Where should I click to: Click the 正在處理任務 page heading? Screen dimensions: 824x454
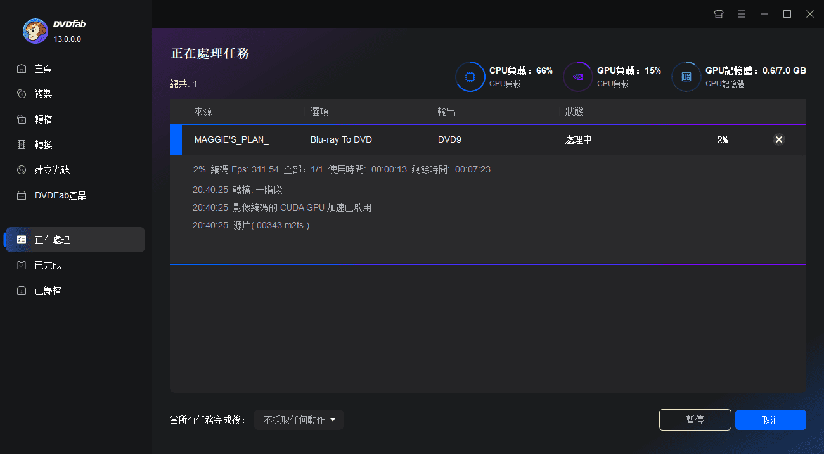click(210, 53)
